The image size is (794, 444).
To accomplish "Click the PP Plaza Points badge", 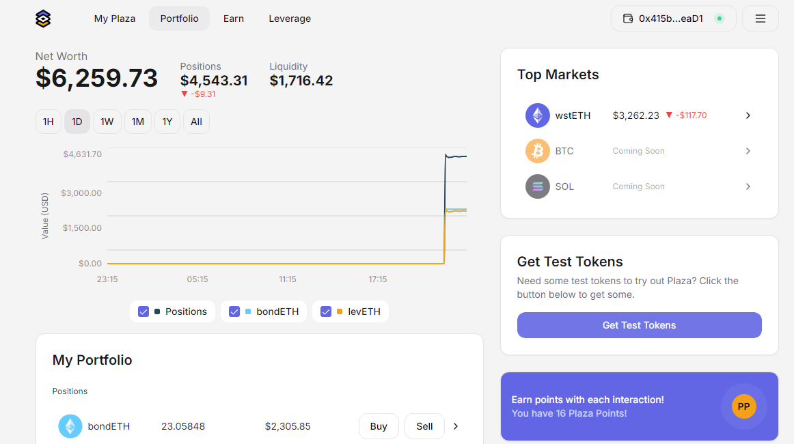I will click(x=743, y=406).
